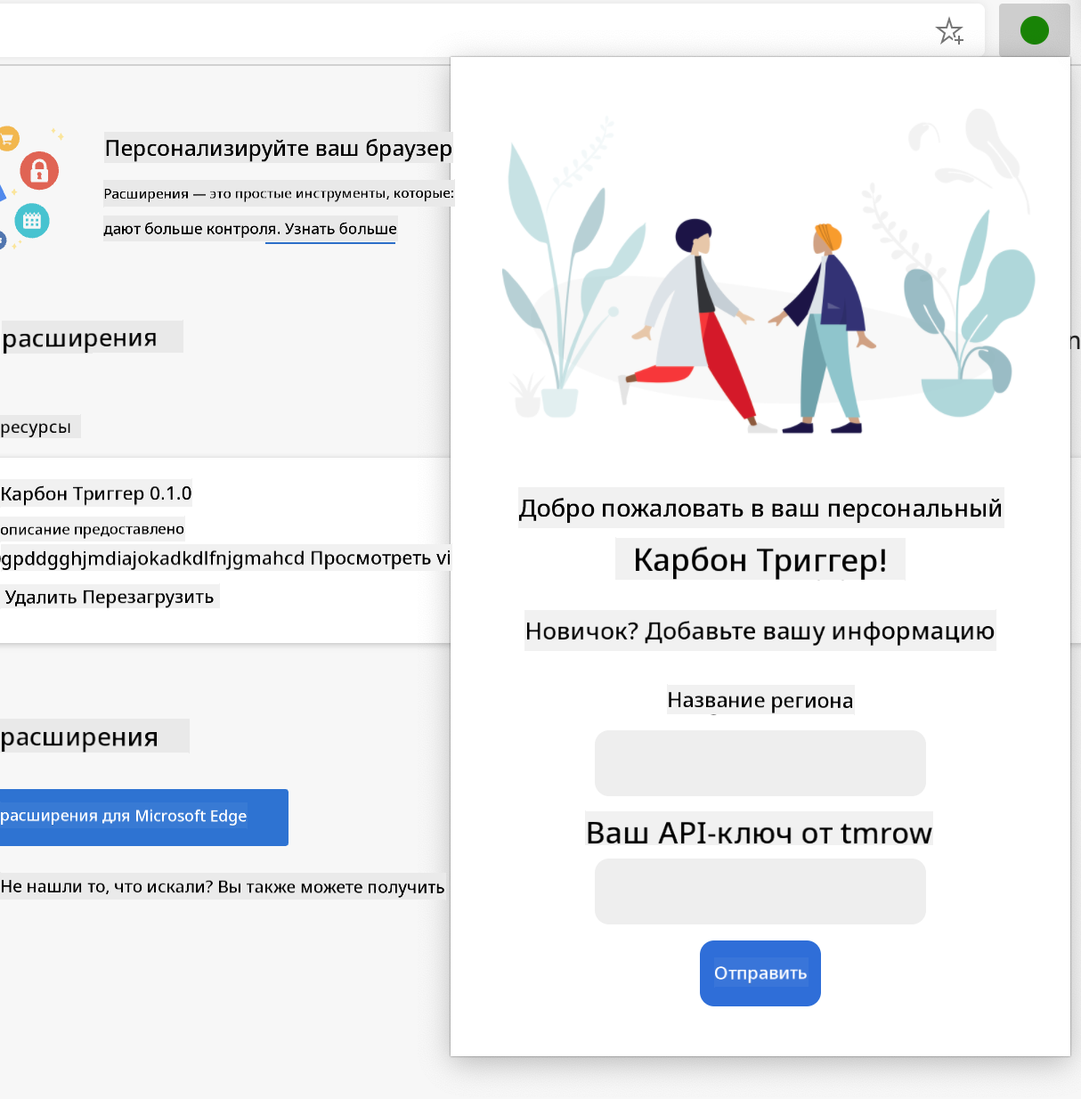This screenshot has width=1081, height=1099.
Task: Click the green Carbon Trigger extension icon
Action: tap(1034, 31)
